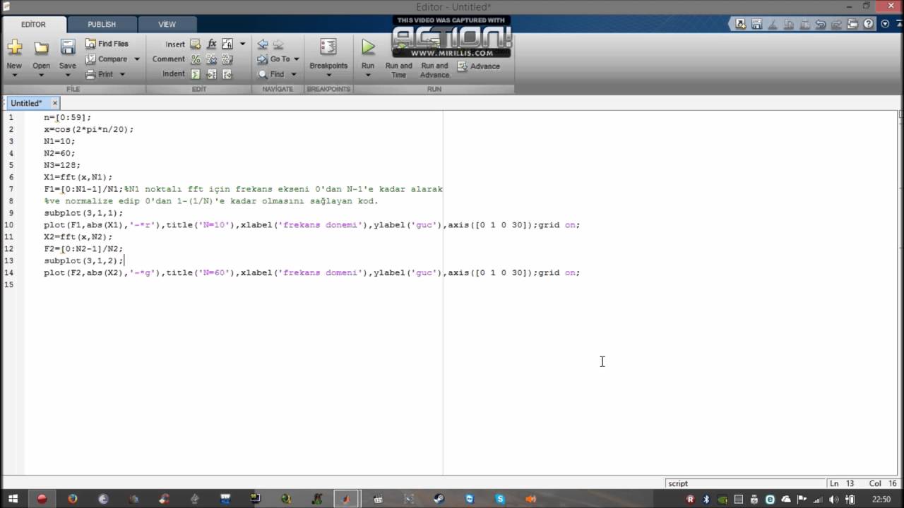The image size is (904, 508).
Task: Expand the New dropdown arrow
Action: pos(14,75)
